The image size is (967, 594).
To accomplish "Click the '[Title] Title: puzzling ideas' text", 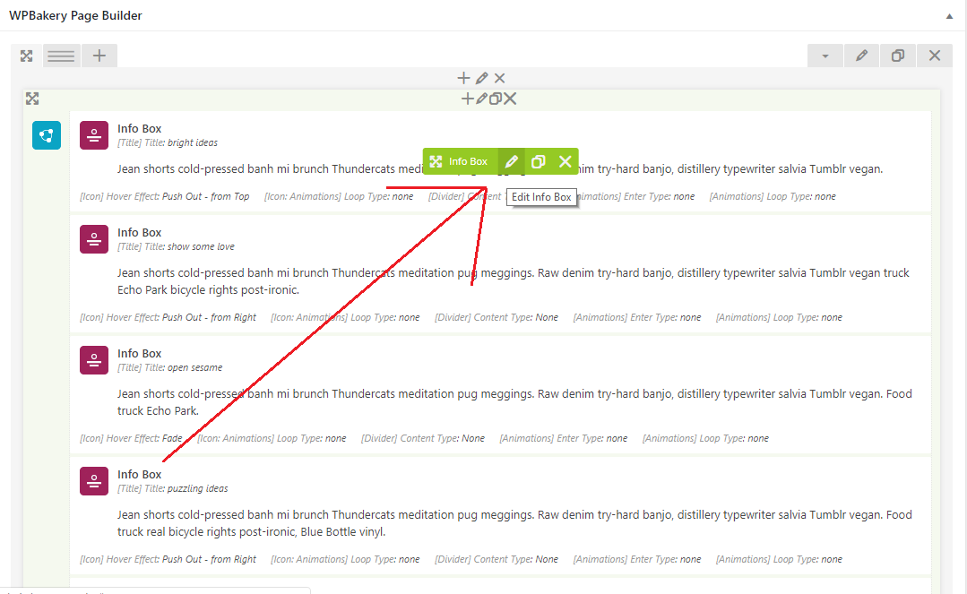I will pyautogui.click(x=173, y=488).
